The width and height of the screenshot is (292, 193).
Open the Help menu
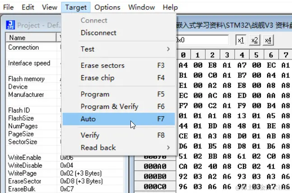(170, 7)
